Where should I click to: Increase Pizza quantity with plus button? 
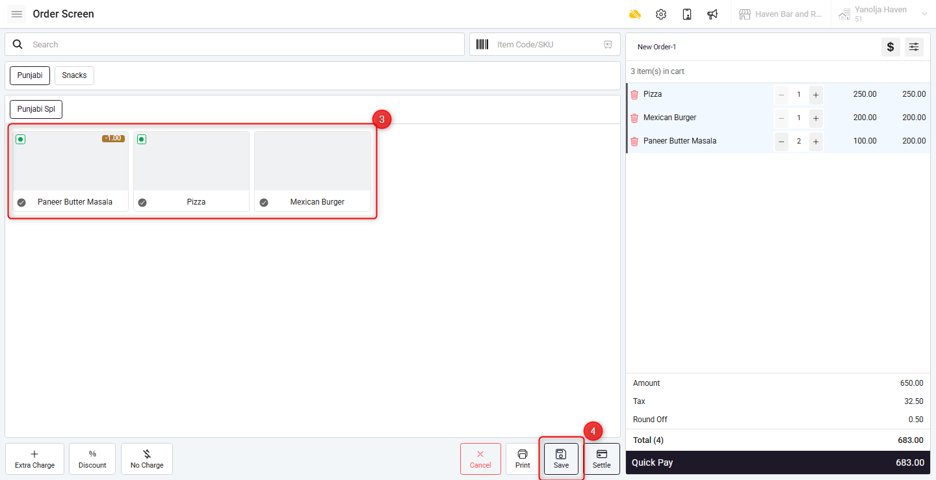tap(816, 95)
